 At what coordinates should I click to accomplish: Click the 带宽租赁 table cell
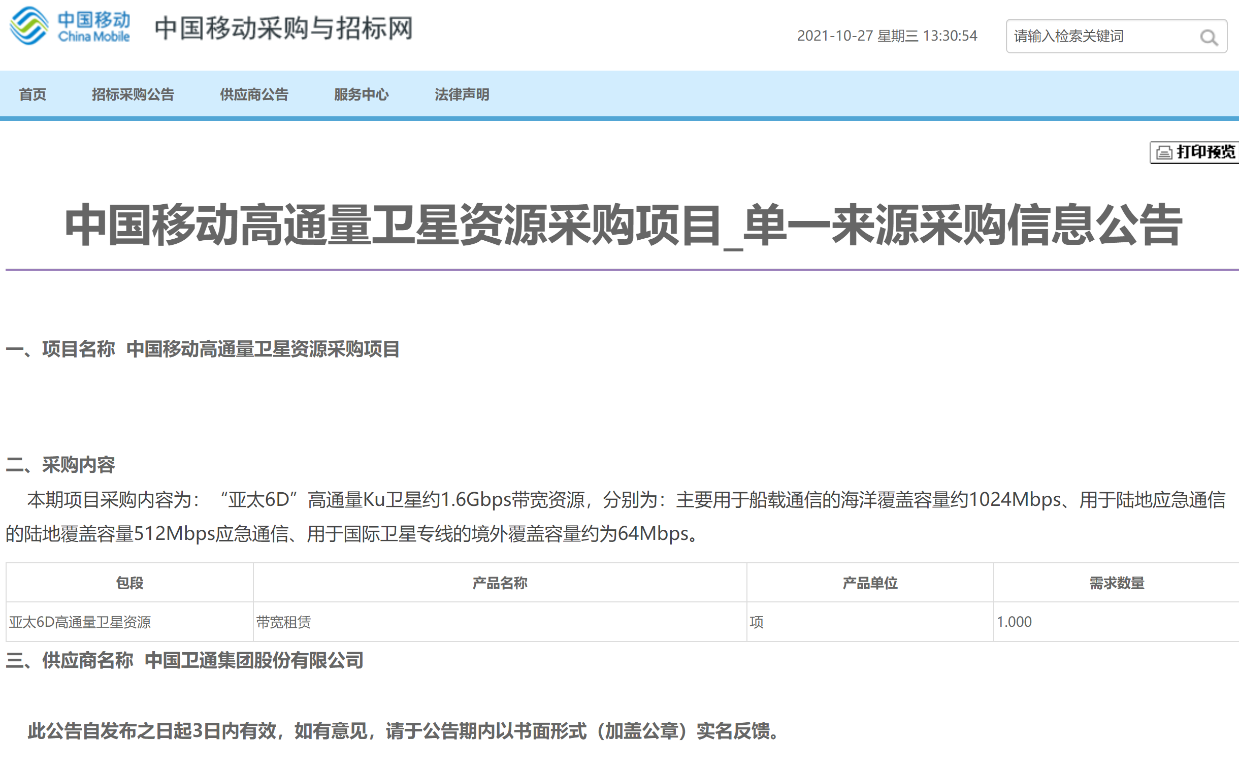tap(500, 622)
